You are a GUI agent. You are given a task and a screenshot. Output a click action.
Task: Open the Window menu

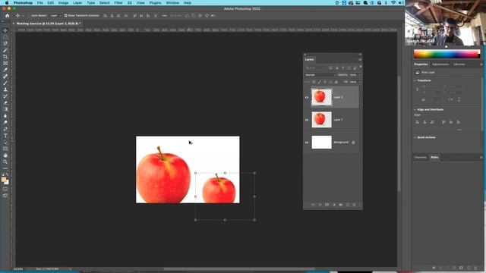pyautogui.click(x=172, y=3)
